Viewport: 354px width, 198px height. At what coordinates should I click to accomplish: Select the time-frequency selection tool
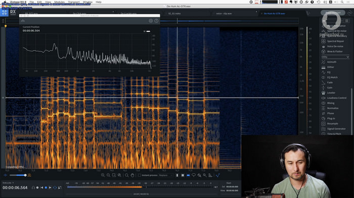coord(183,175)
